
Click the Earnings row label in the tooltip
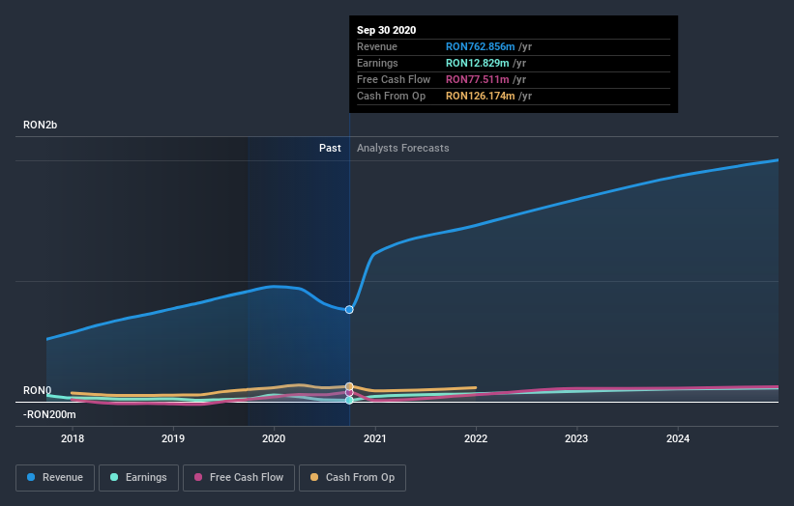pos(377,63)
